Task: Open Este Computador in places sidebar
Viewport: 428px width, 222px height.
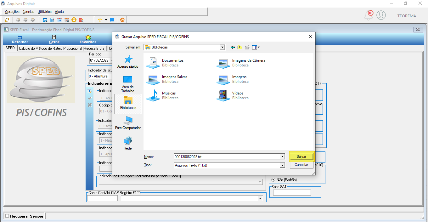Action: coord(128,123)
